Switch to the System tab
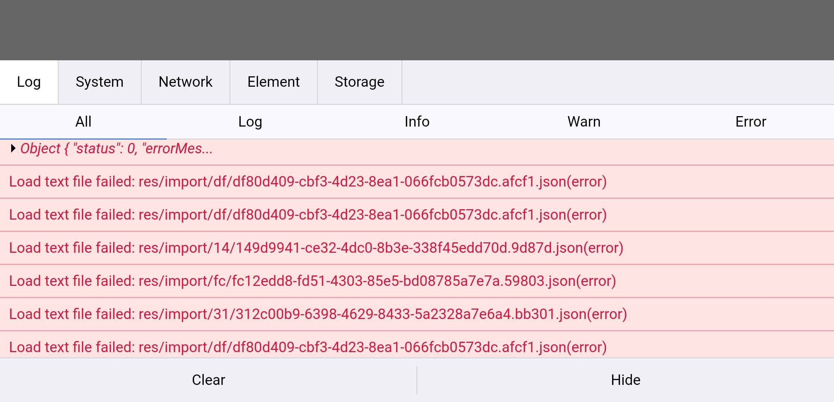The height and width of the screenshot is (402, 834). tap(99, 82)
